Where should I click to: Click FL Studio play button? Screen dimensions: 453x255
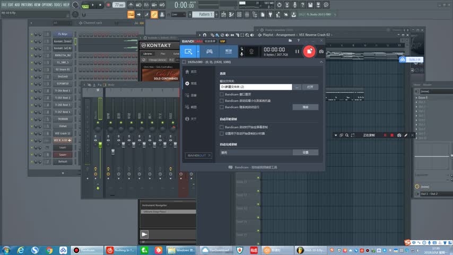(93, 5)
